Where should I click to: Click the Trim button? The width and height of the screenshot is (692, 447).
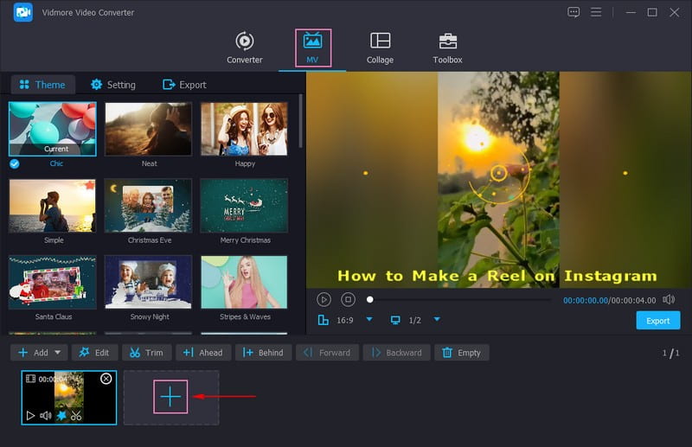click(146, 353)
